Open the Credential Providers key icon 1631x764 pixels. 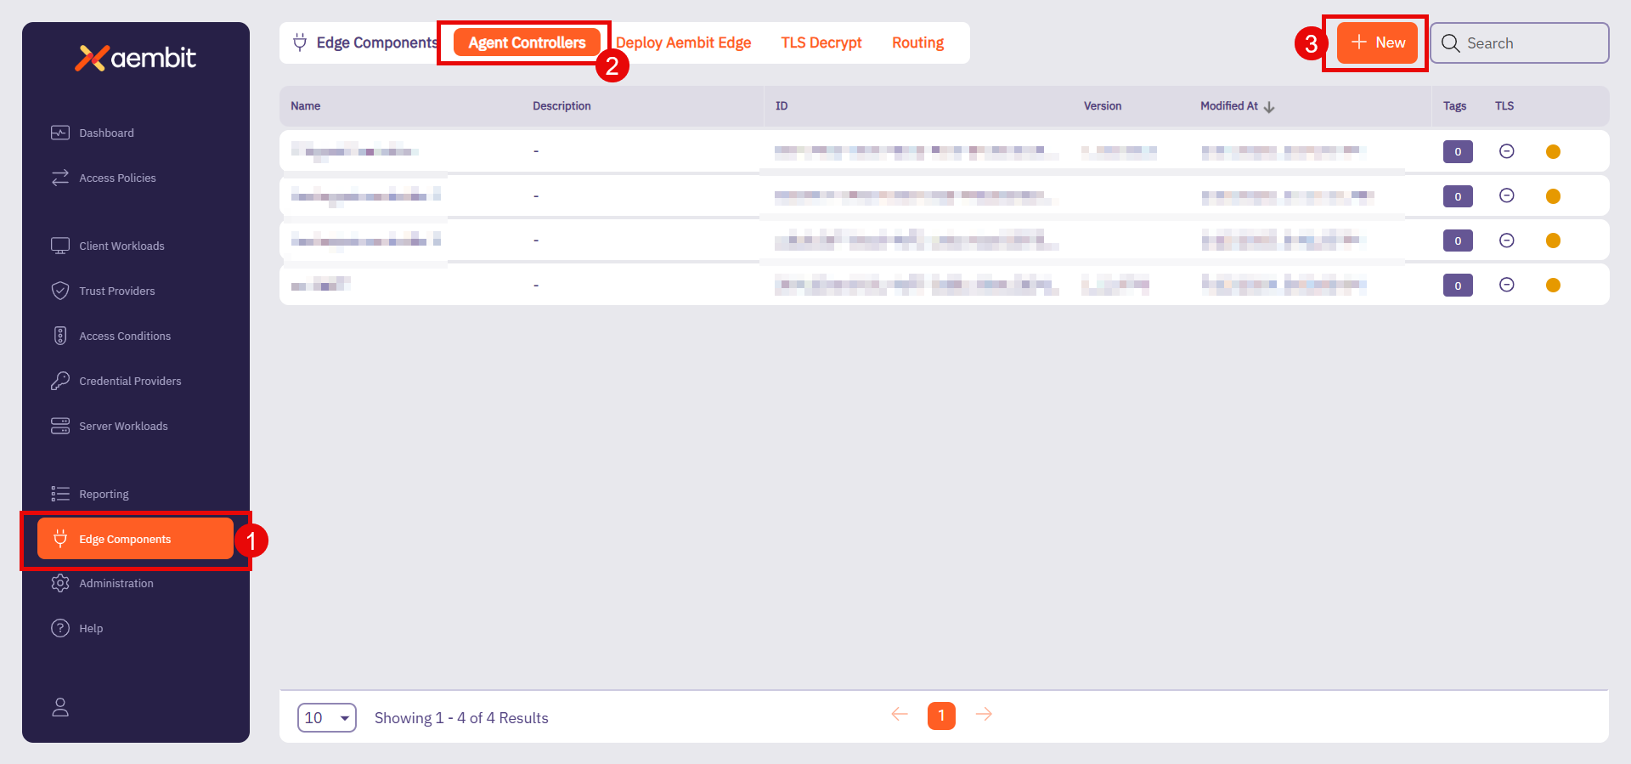[x=60, y=381]
